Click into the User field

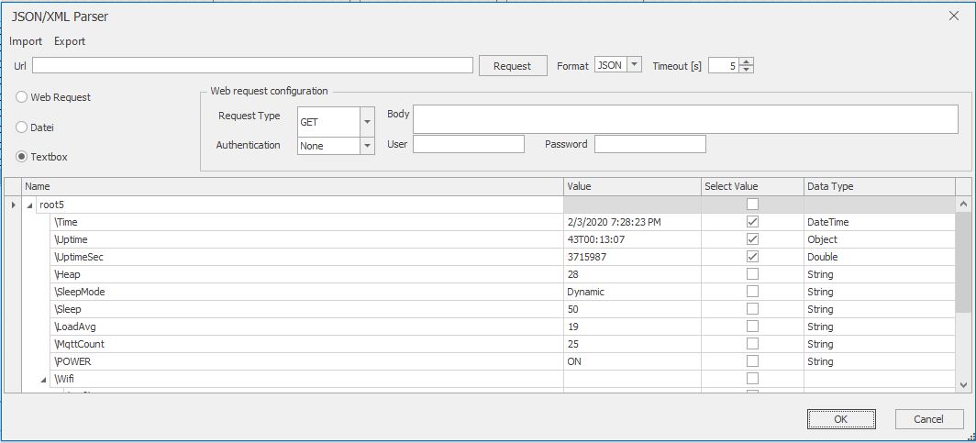[469, 144]
